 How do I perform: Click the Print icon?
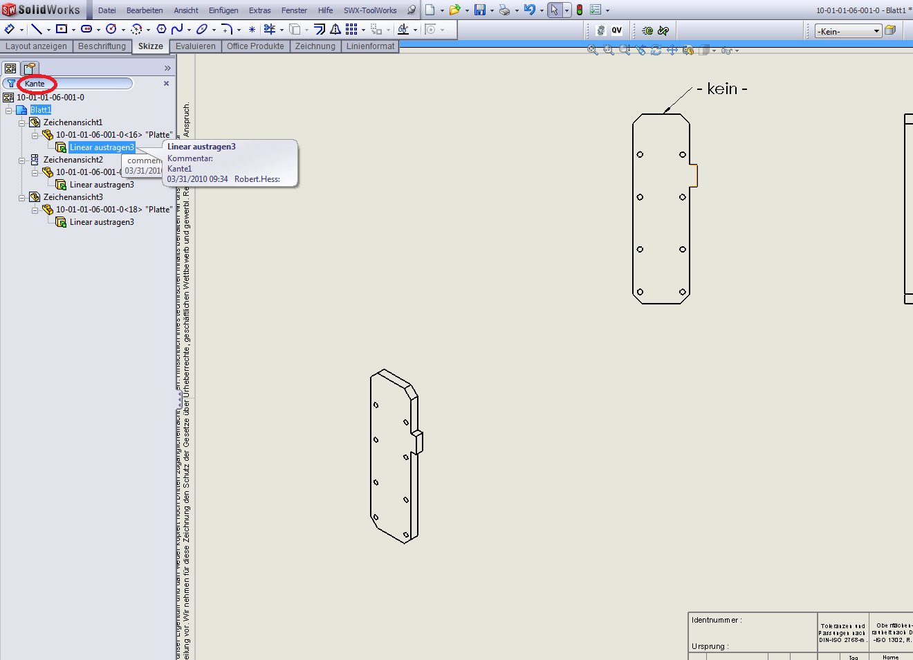tap(504, 10)
